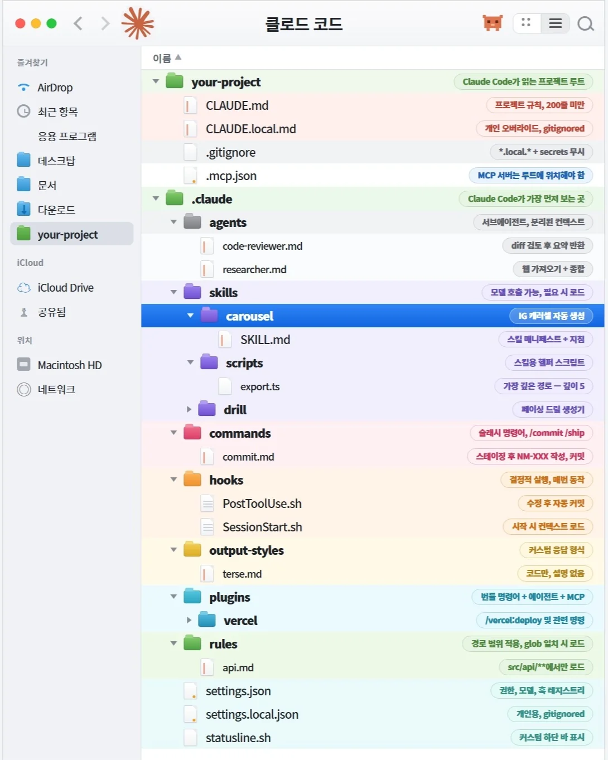608x760 pixels.
Task: Click the SKILL.md file icon
Action: pos(225,340)
